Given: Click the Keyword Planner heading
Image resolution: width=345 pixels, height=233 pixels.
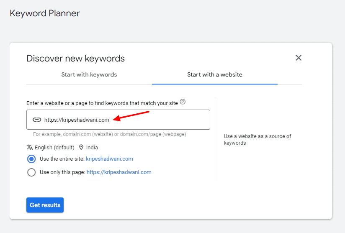Looking at the screenshot, I should [x=45, y=13].
